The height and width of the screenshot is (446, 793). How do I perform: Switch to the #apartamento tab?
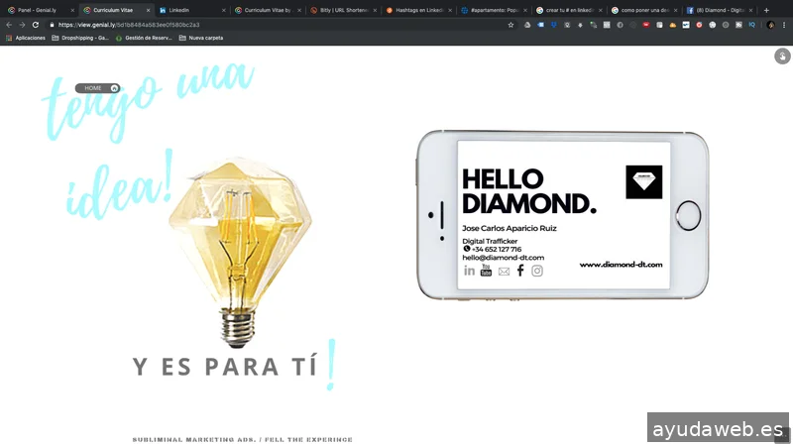click(x=495, y=10)
